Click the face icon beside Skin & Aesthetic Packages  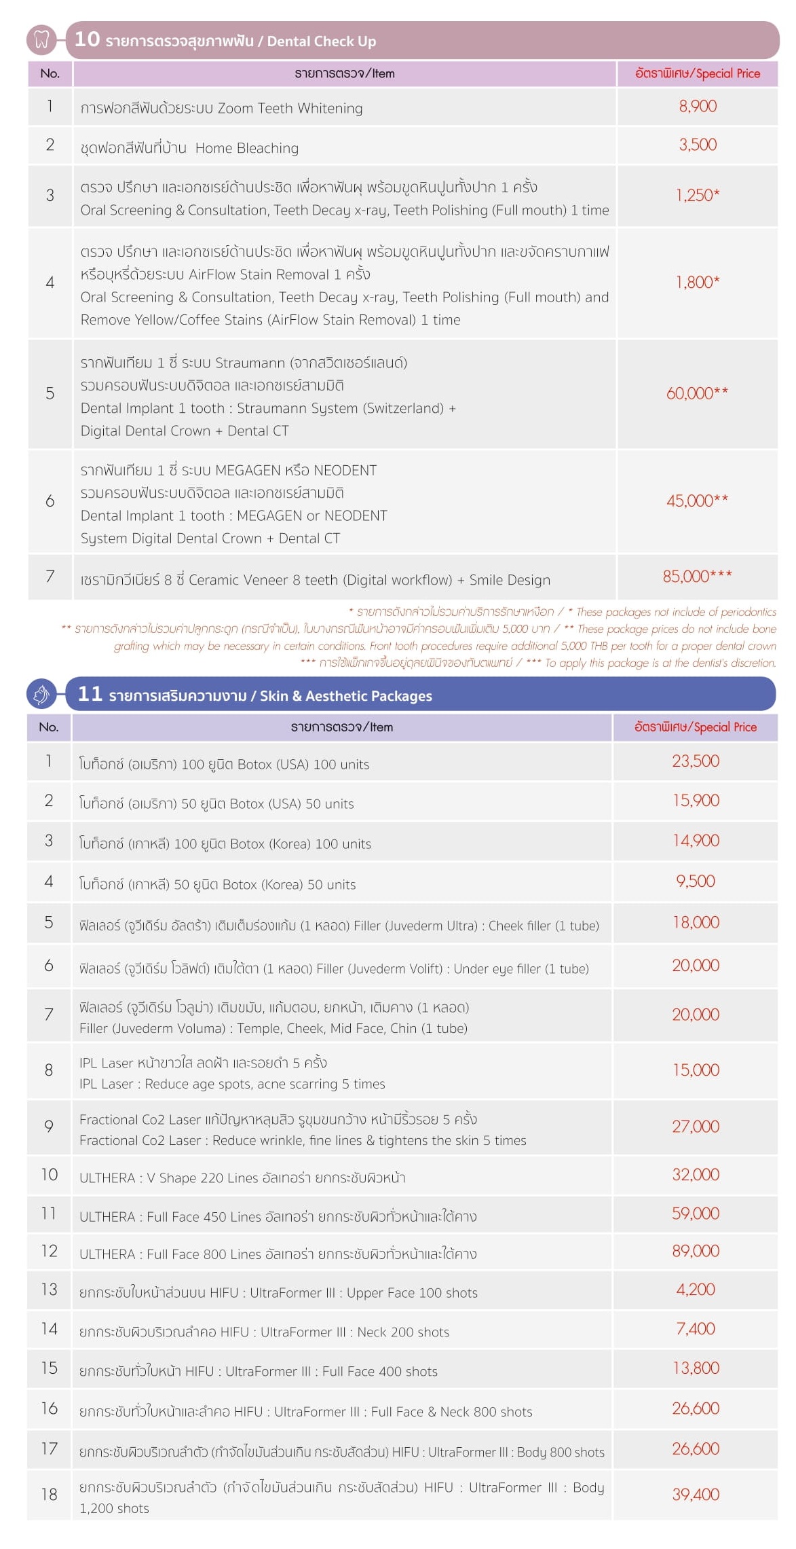click(x=41, y=694)
